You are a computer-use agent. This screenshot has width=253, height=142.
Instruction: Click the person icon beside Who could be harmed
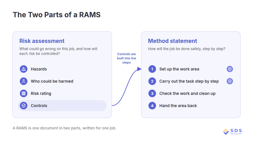tap(23, 81)
